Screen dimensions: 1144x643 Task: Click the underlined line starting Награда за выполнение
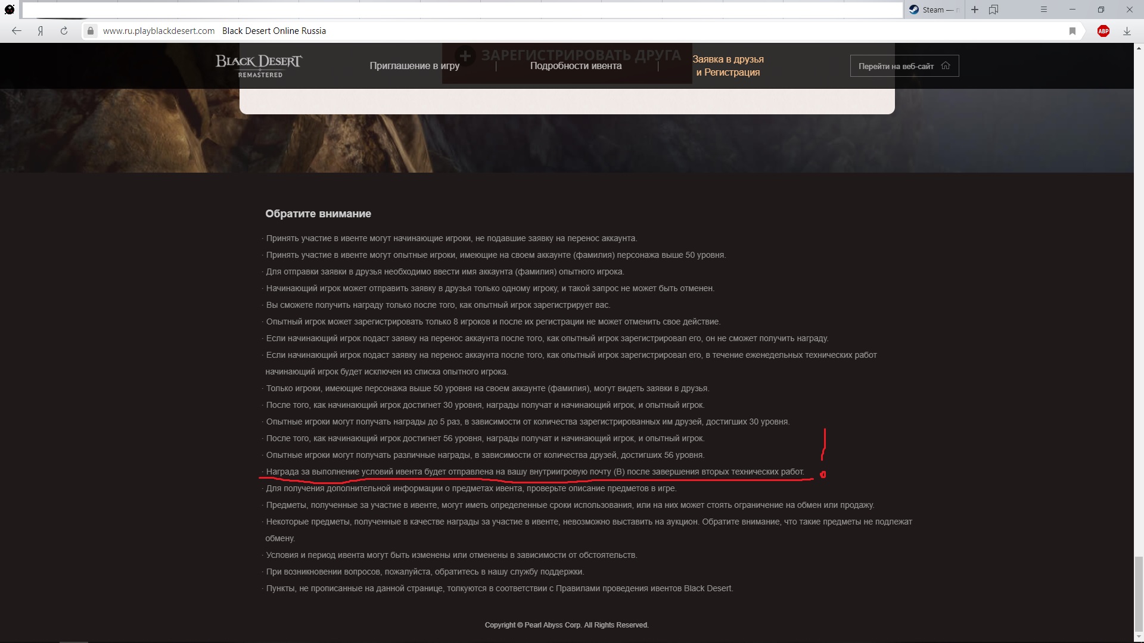click(x=534, y=472)
